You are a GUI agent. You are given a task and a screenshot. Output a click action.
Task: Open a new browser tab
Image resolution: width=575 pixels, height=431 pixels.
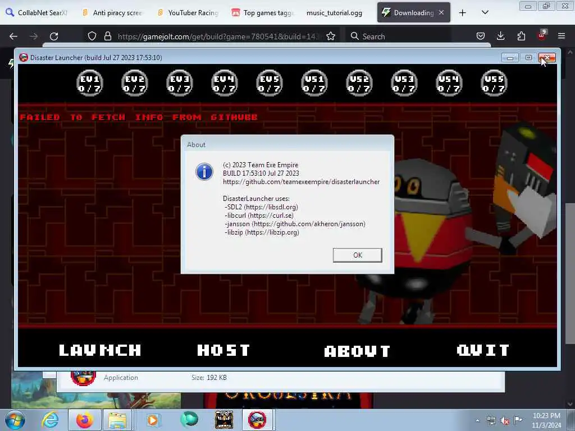[x=463, y=13]
